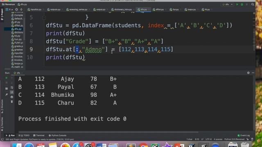This screenshot has height=147, width=262.
Task: Select fd.py in Project tree
Action: pyautogui.click(x=16, y=36)
